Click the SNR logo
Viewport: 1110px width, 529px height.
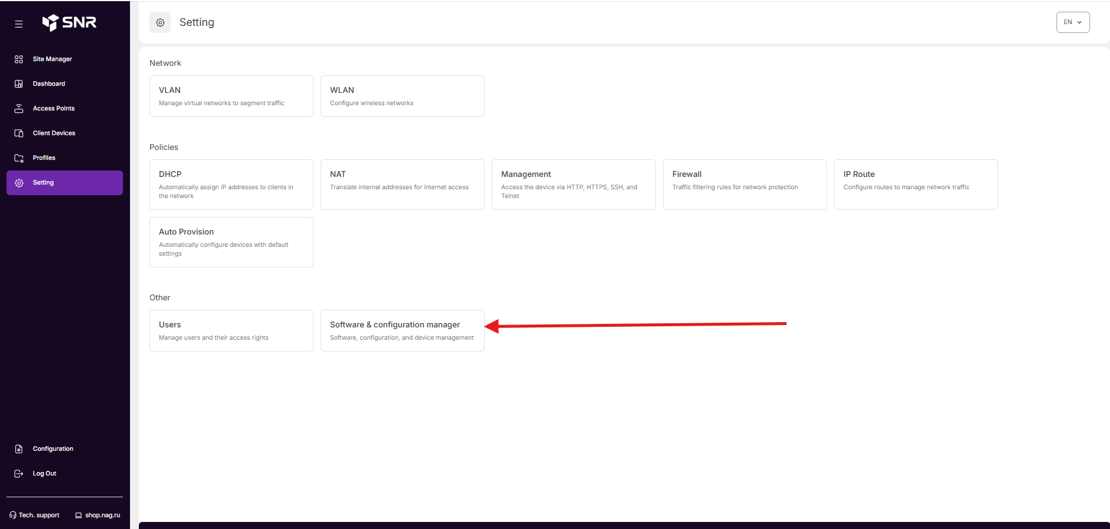69,22
